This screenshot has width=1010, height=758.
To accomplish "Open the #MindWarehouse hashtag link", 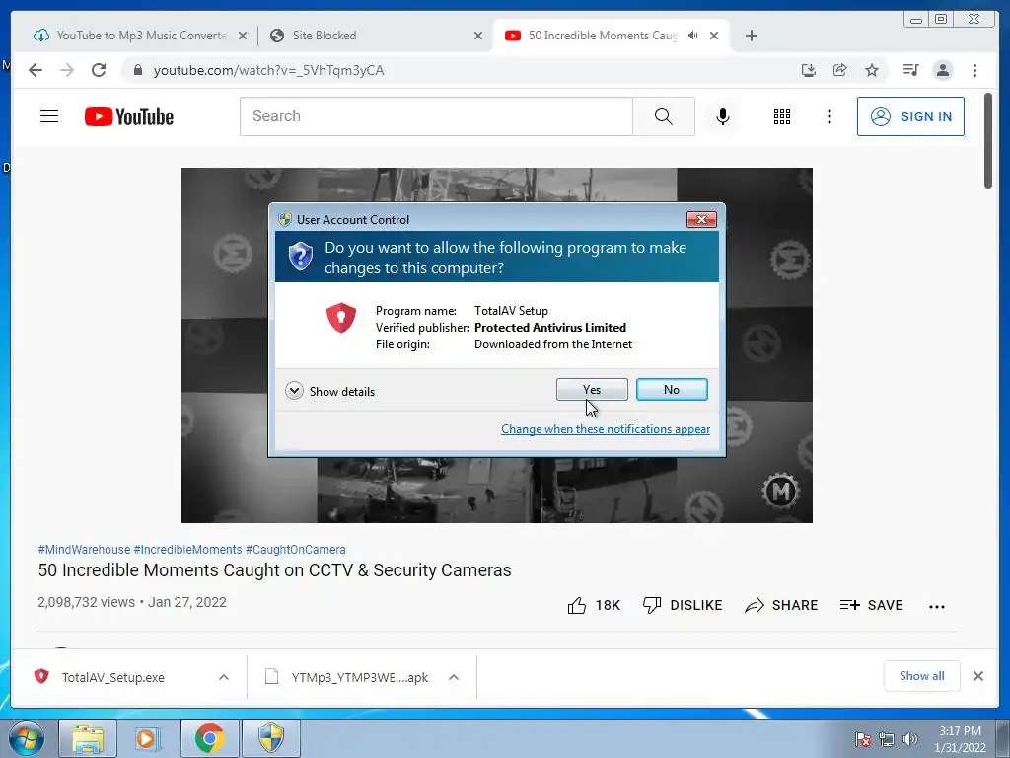I will point(84,549).
